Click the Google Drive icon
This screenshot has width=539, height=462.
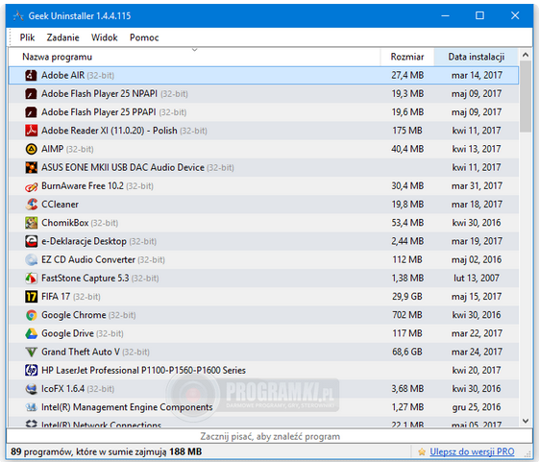31,333
